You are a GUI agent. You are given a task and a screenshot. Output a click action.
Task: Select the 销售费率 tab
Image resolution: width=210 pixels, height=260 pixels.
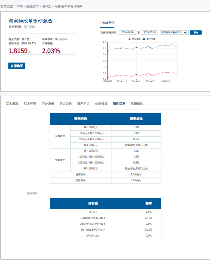click(119, 104)
